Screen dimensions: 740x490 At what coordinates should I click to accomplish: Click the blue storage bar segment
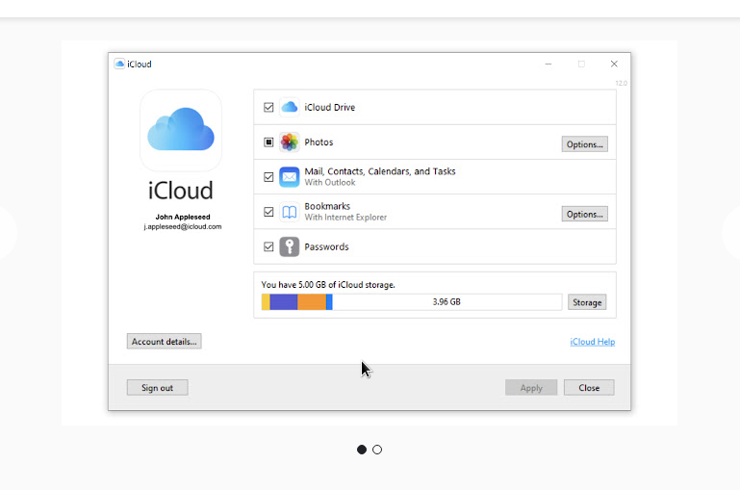pyautogui.click(x=329, y=302)
